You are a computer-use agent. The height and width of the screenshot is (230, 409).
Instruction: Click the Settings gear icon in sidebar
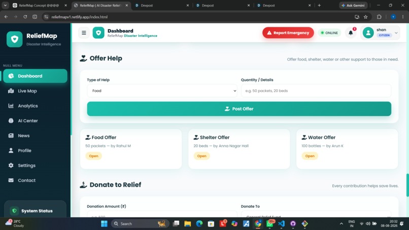coord(11,165)
